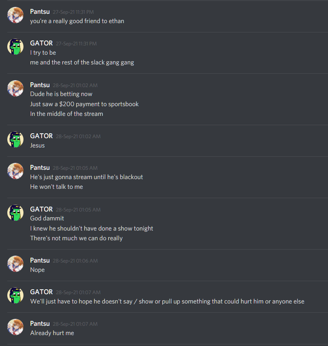The height and width of the screenshot is (346, 328).
Task: Click GATOR's avatar next to "God dammit"
Action: point(15,213)
